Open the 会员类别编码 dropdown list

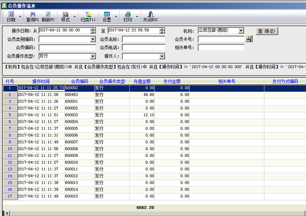click(x=93, y=39)
